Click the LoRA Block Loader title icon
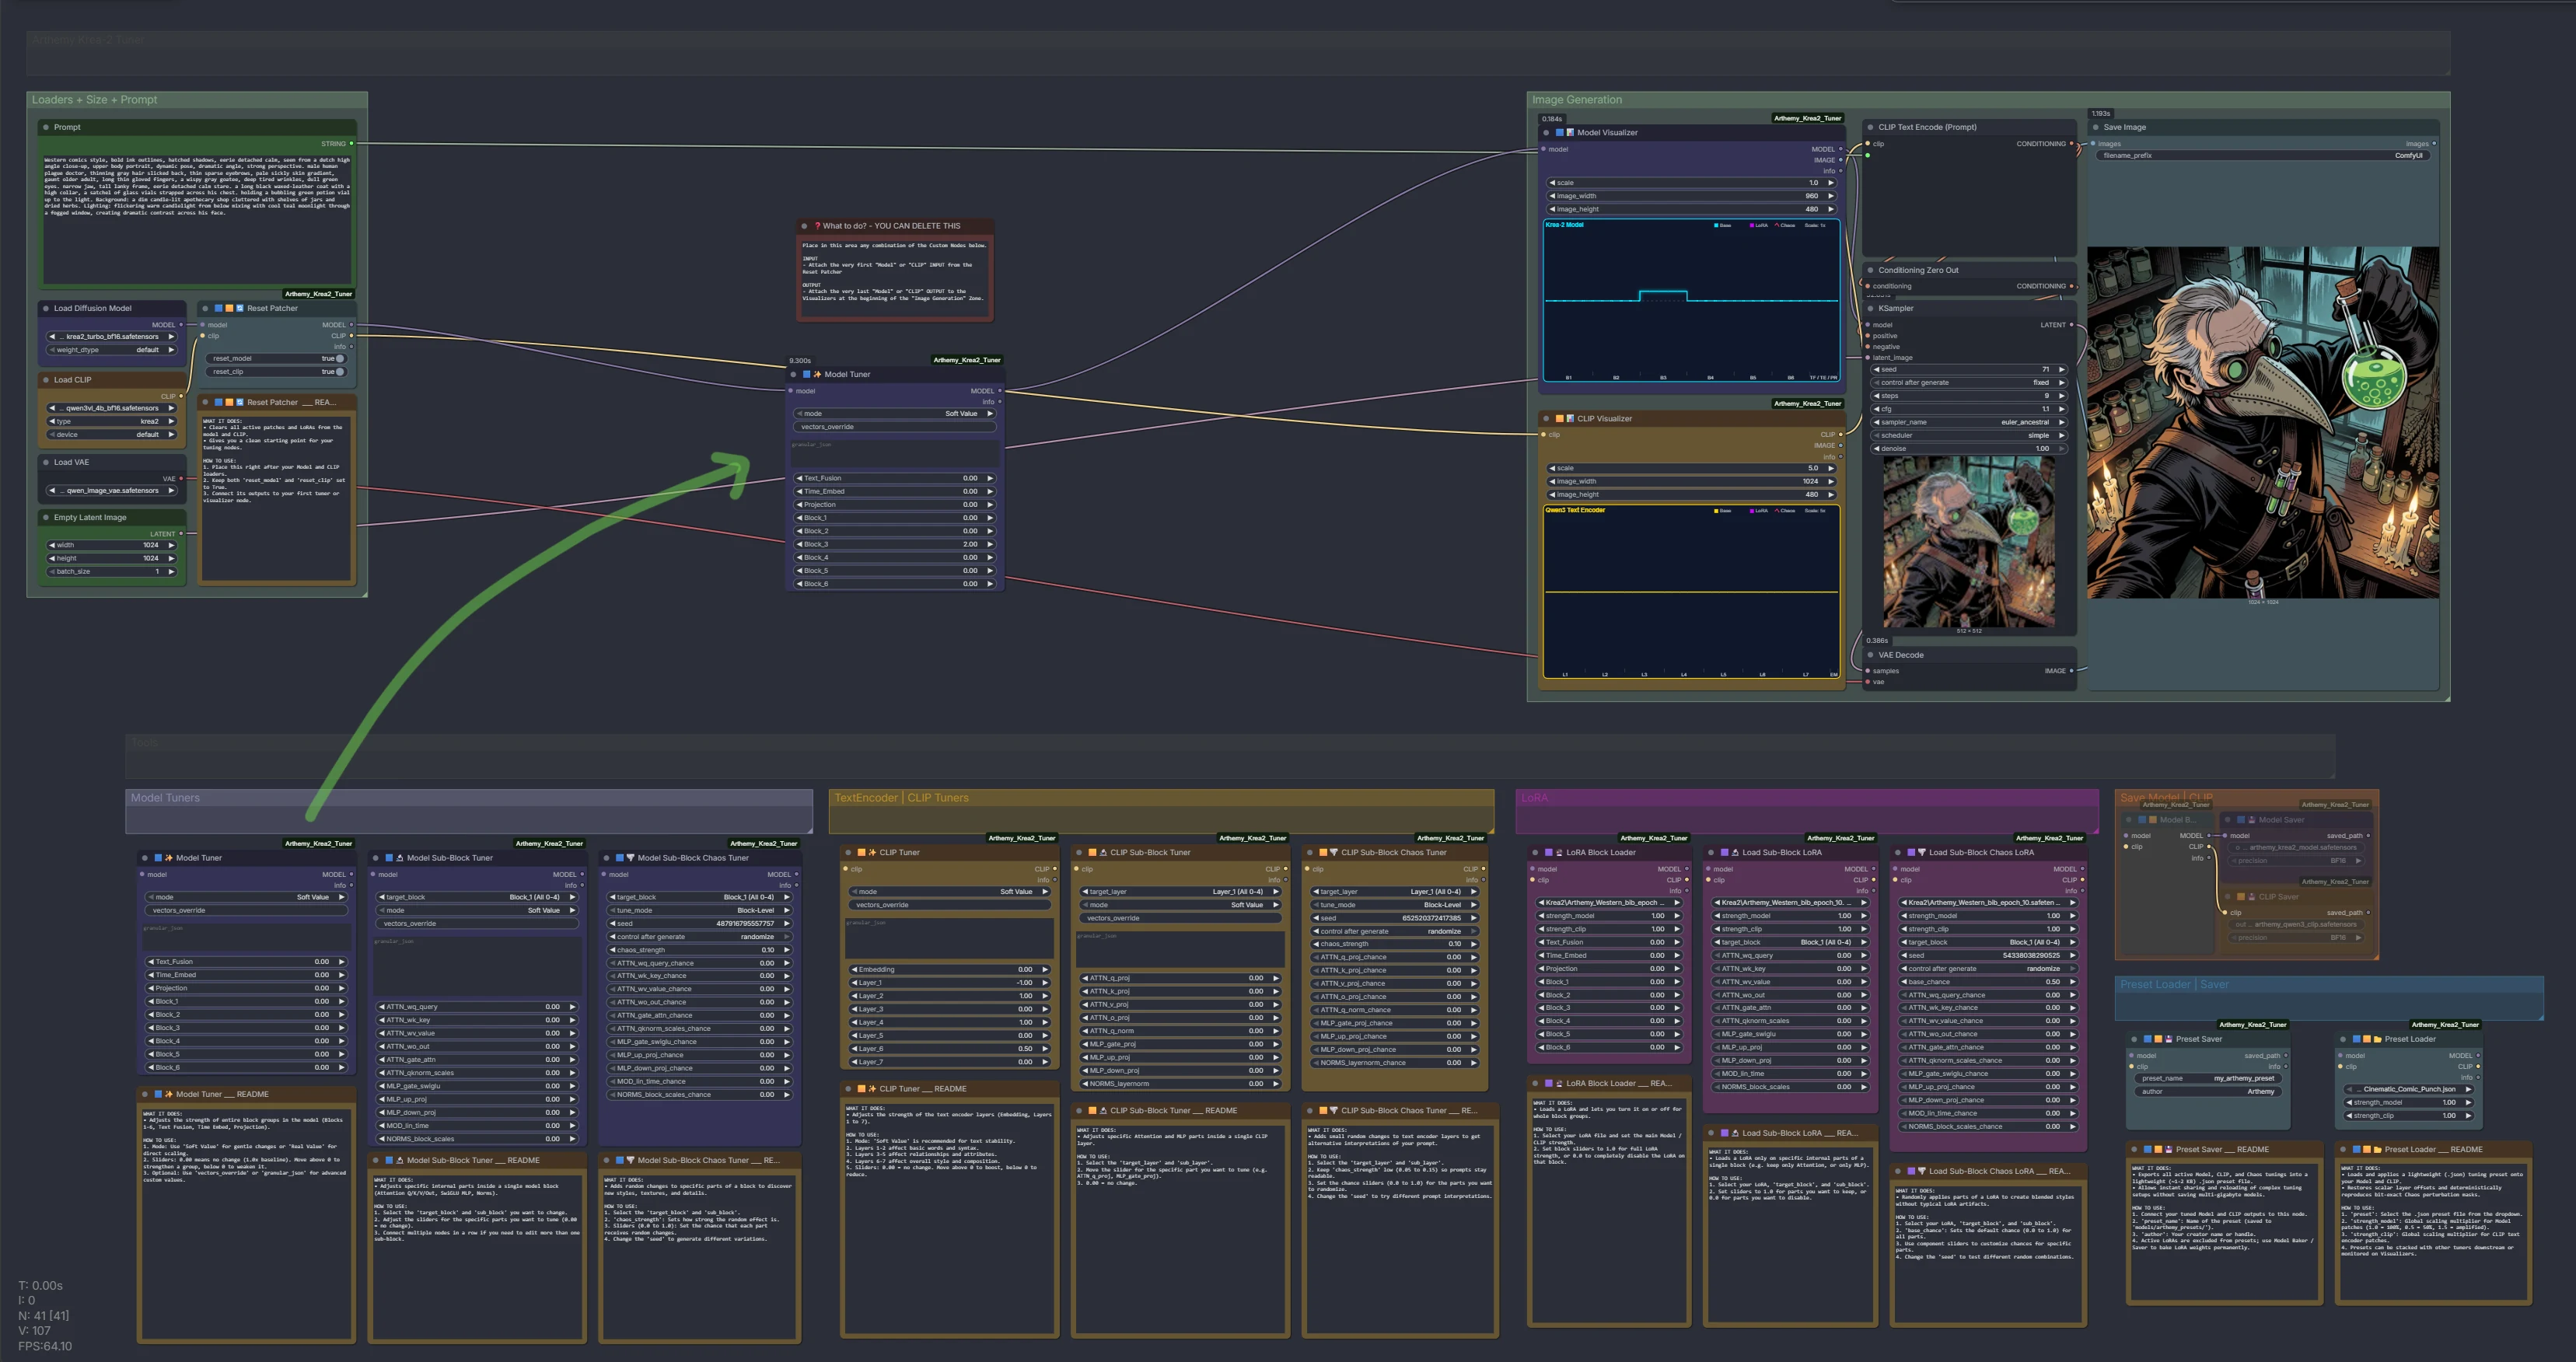 [1559, 853]
